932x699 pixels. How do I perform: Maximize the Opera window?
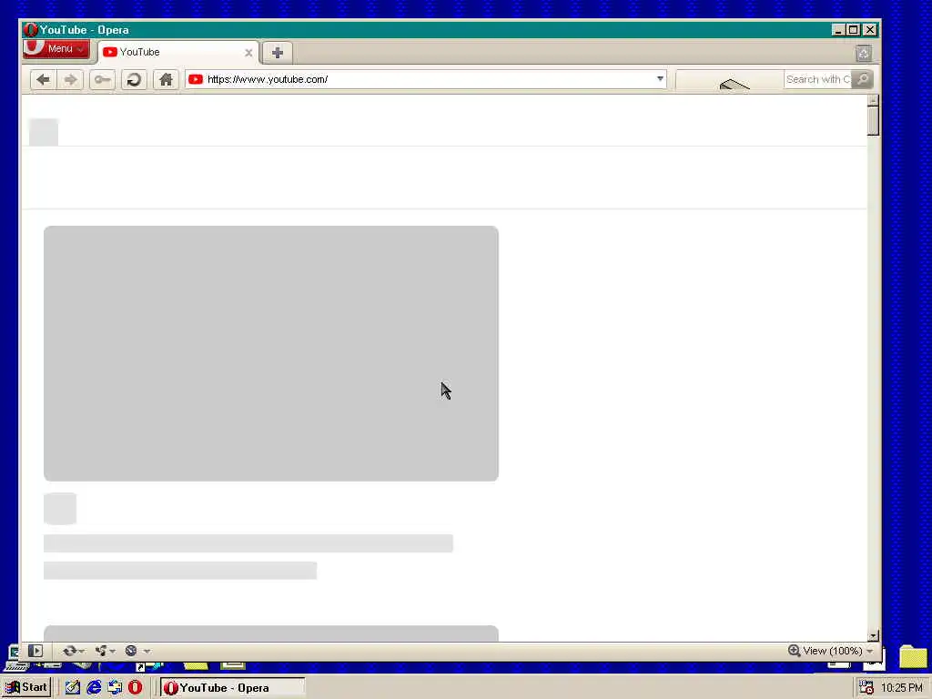pos(854,30)
